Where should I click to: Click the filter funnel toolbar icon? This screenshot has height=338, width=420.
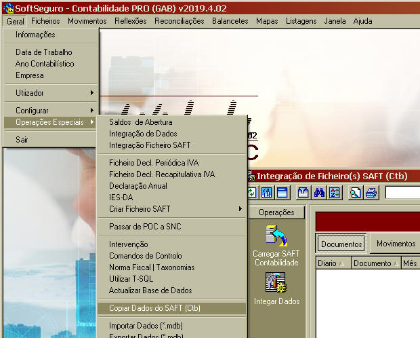[x=303, y=193]
